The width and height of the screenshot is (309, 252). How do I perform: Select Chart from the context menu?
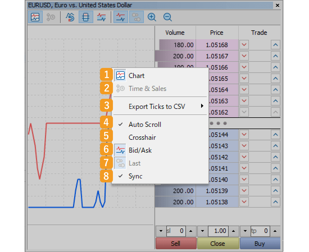(x=137, y=75)
